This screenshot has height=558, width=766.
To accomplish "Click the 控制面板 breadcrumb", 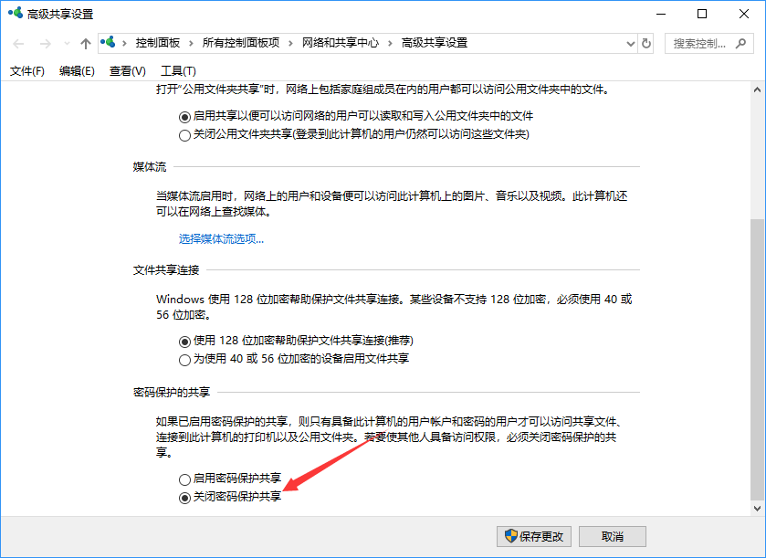I will [158, 43].
